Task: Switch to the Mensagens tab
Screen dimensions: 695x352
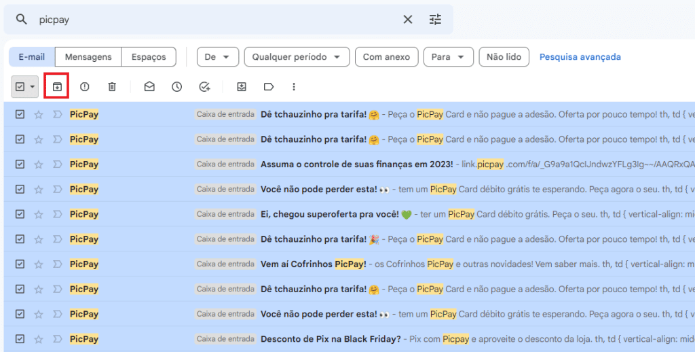Action: [x=88, y=57]
